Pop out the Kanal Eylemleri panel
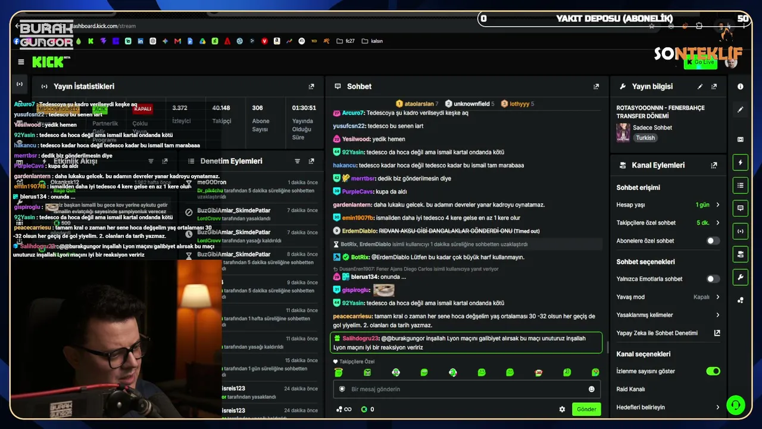Image resolution: width=762 pixels, height=429 pixels. [x=714, y=165]
